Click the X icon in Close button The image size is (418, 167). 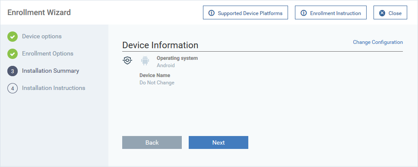(382, 13)
